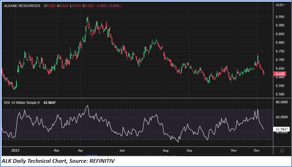
Task: Click the caption ALK Daily Technical Chart, Source: REFINITIV
Action: point(58,161)
